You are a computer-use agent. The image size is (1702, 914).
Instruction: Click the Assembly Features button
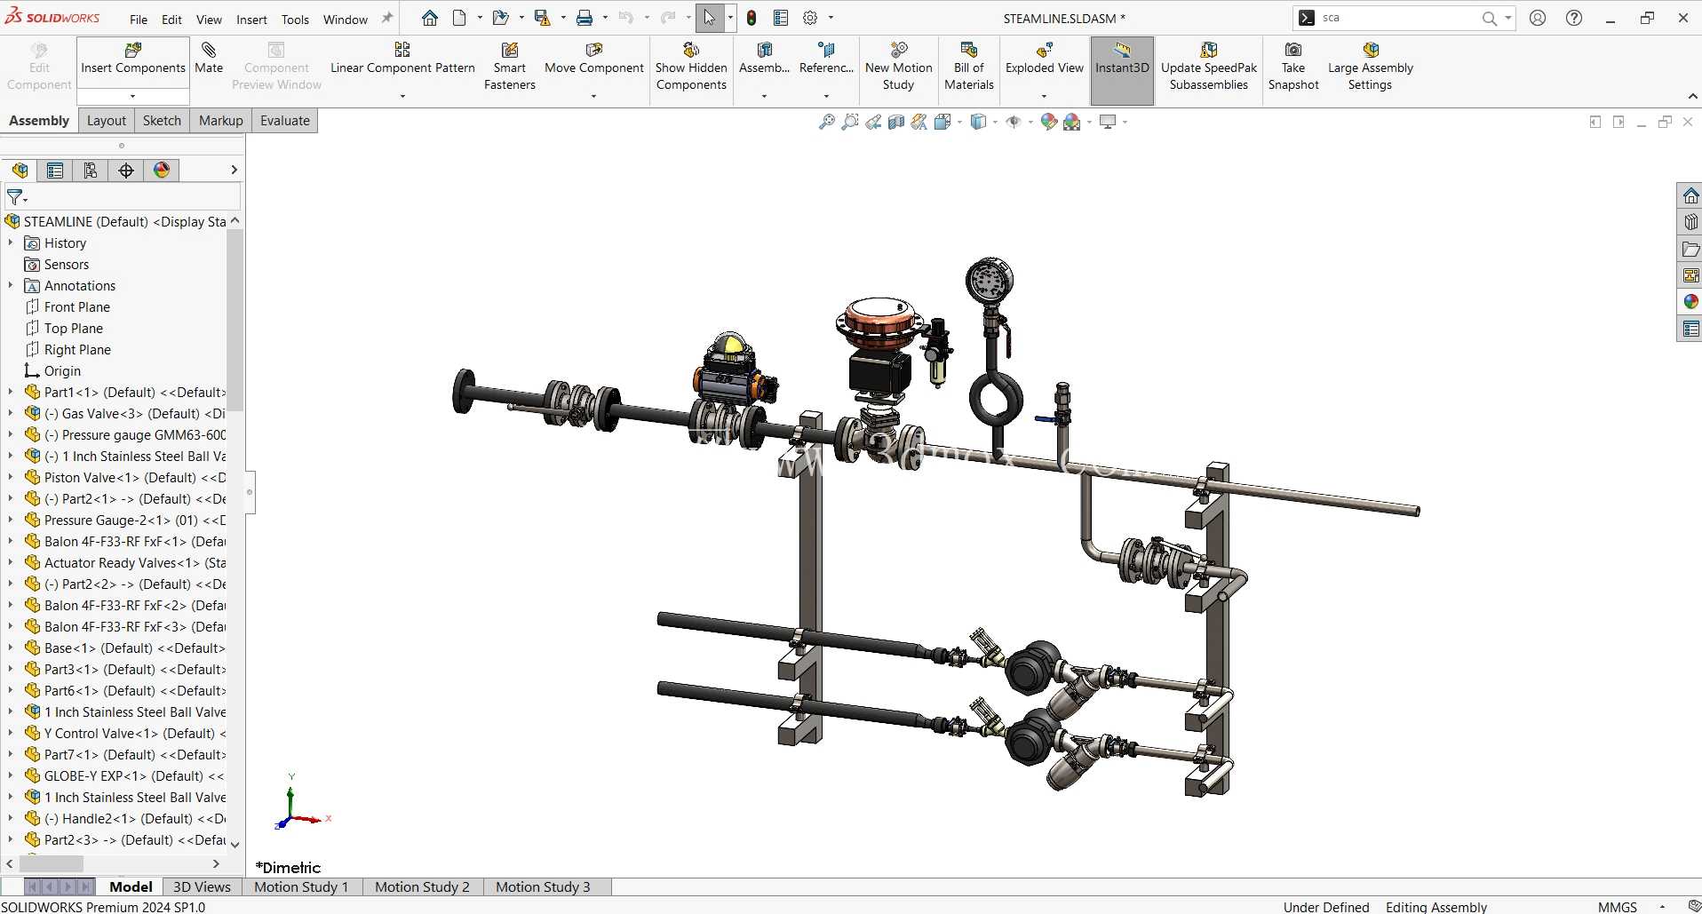pyautogui.click(x=764, y=59)
